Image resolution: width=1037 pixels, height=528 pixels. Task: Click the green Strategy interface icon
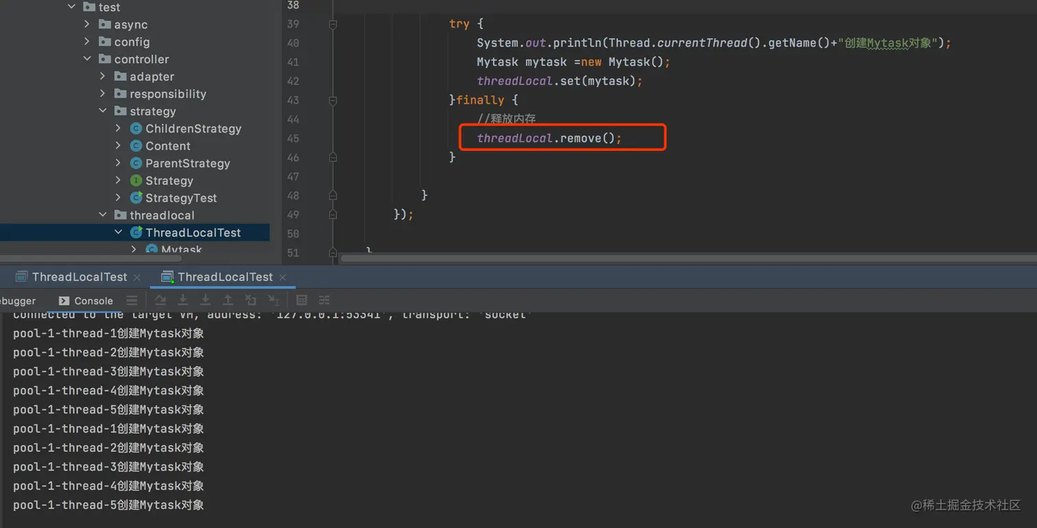coord(136,180)
